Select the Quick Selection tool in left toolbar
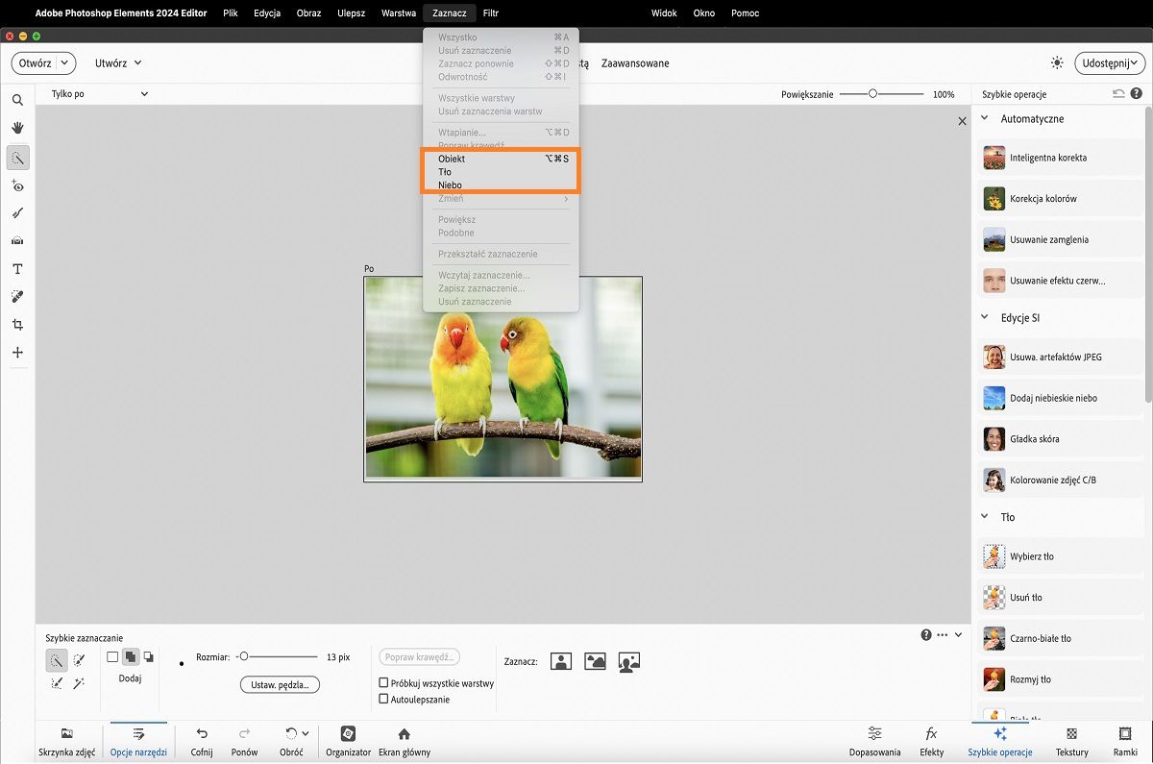Screen dimensions: 1153x764 click(17, 158)
